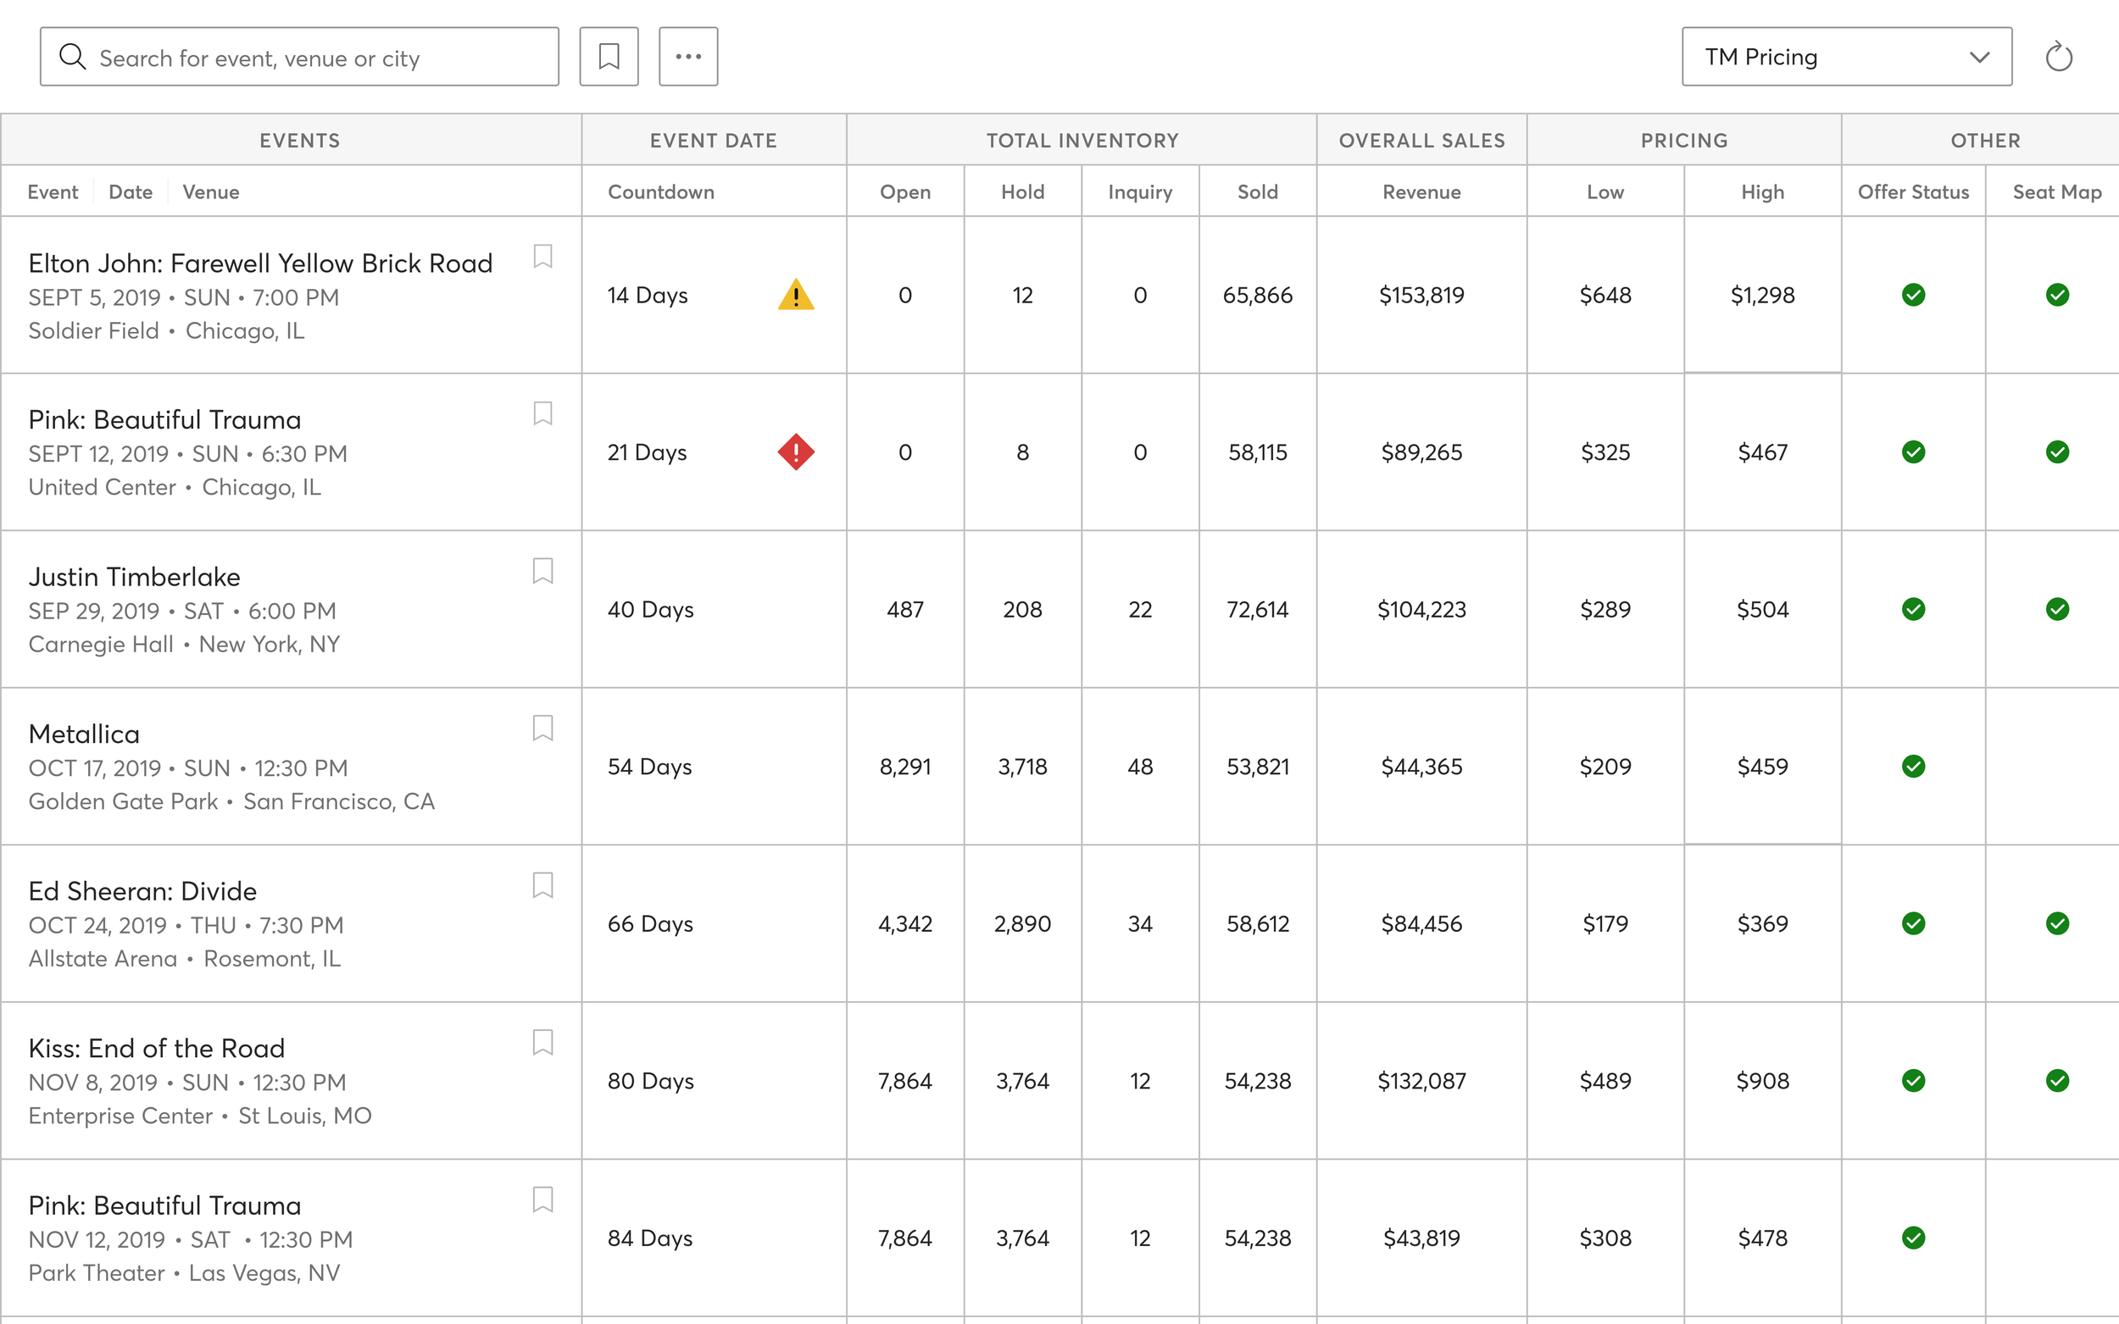Click the chevron arrow in the TM Pricing selector
The image size is (2119, 1324).
[x=1979, y=57]
